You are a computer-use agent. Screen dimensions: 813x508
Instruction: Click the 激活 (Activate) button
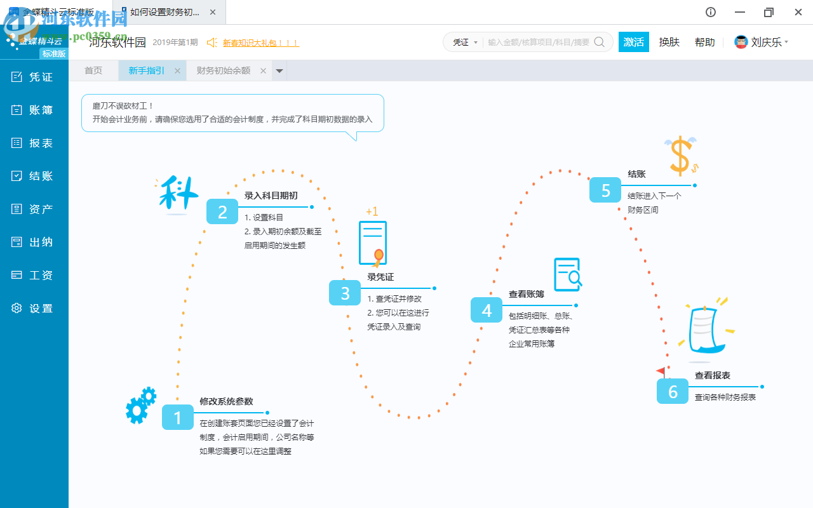click(x=633, y=42)
